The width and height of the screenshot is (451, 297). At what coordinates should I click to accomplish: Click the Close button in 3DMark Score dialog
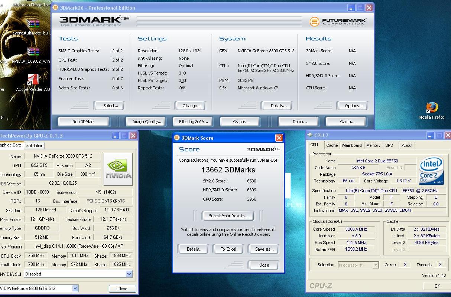pos(264,265)
